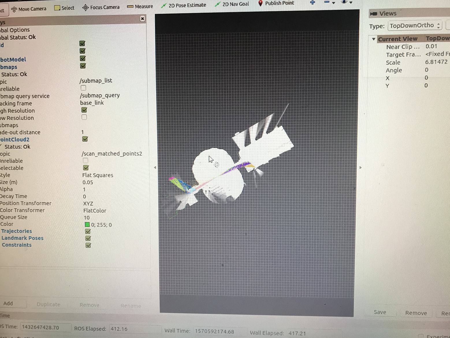Click the Wall Time field
The image size is (450, 338).
click(x=220, y=331)
